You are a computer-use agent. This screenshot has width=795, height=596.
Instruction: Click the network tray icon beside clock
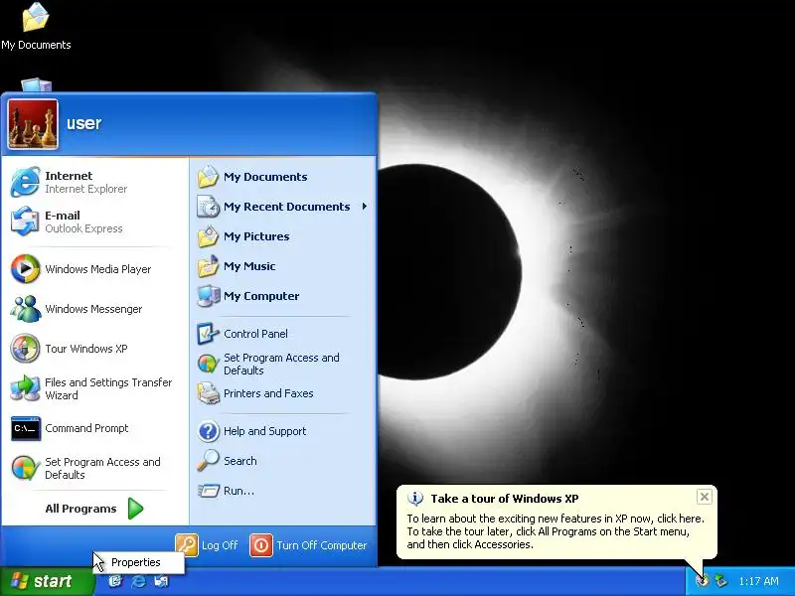[720, 581]
